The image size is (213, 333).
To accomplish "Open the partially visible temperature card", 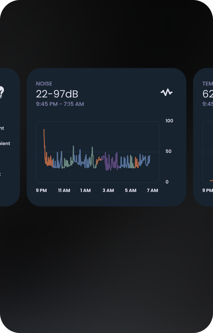I will click(203, 137).
